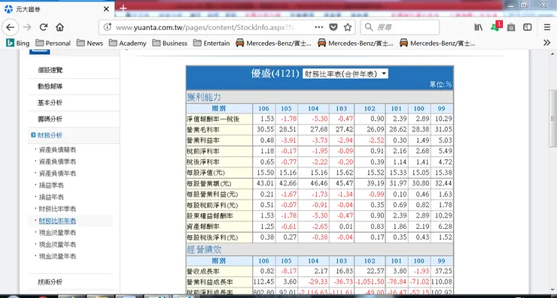This screenshot has height=298, width=557.
Task: Reload the page with the refresh icon
Action: tap(44, 27)
